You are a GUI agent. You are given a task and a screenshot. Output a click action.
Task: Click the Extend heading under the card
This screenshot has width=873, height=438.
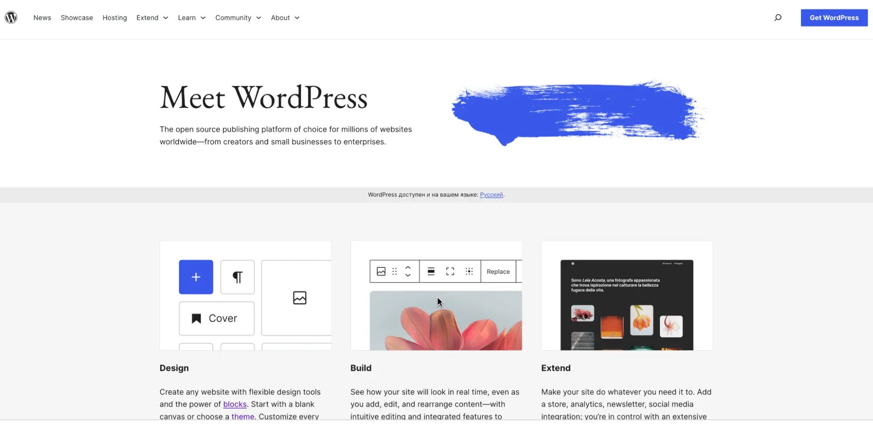pos(556,368)
